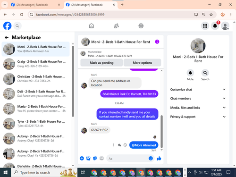Open Chrome profile icon
This screenshot has width=236, height=177.
tap(222, 15)
